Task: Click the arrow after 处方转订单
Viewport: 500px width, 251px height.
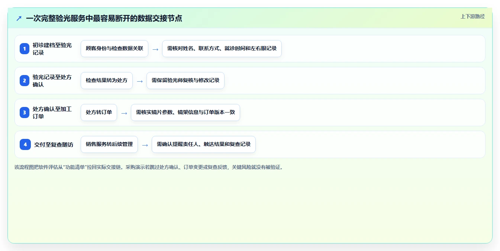Action: (x=124, y=113)
